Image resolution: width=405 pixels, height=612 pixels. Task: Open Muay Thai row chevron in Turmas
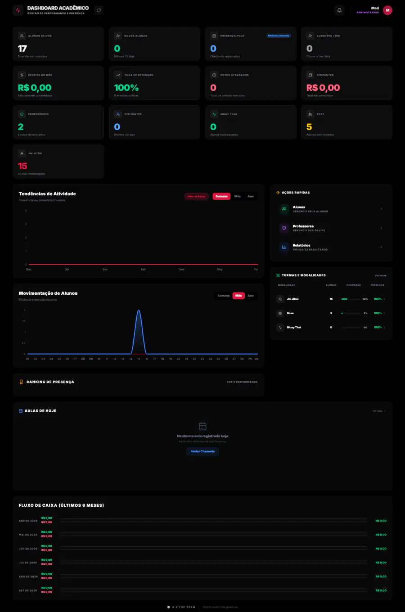[x=384, y=327]
